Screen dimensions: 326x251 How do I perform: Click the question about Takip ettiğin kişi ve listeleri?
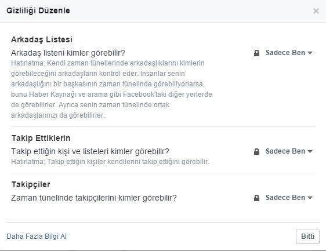click(90, 151)
